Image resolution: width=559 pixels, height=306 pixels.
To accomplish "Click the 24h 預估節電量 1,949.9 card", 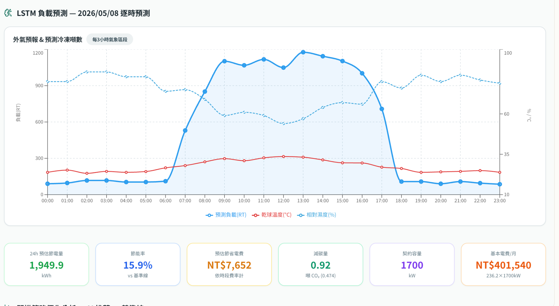I will coord(47,264).
